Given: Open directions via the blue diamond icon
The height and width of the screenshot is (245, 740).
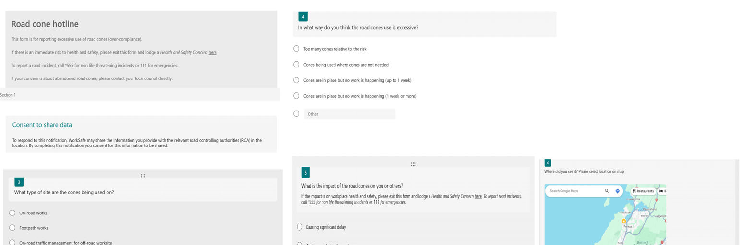Looking at the screenshot, I should (618, 191).
